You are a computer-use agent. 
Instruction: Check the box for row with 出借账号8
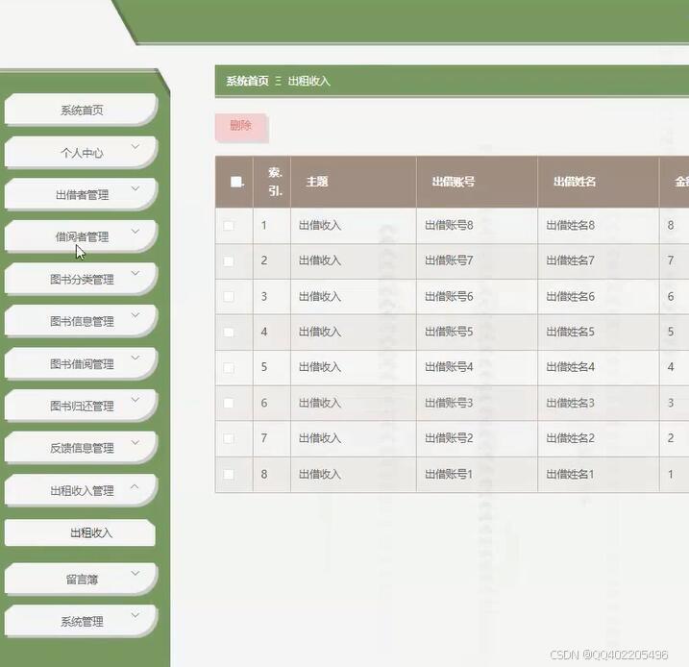click(229, 226)
